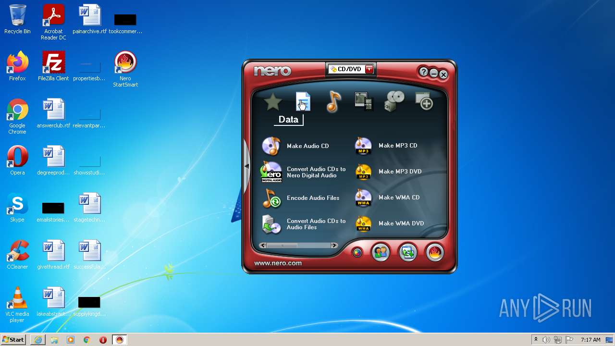Choose the Make MP3 CD task
The width and height of the screenshot is (615, 346).
(x=386, y=146)
